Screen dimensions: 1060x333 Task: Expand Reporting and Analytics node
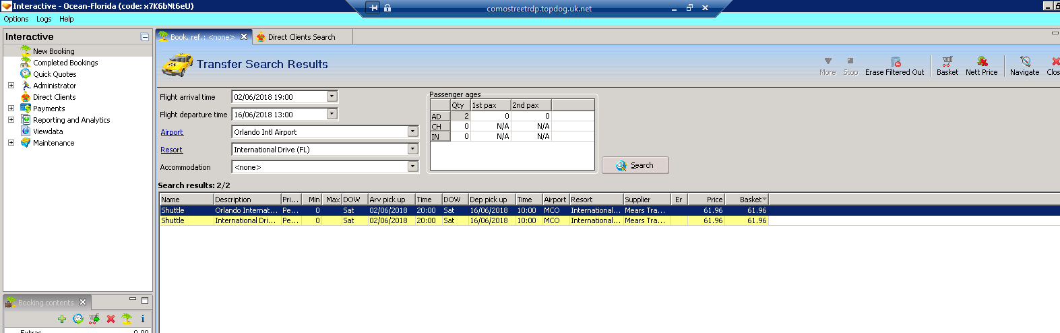(x=11, y=120)
